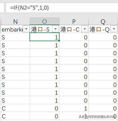Screen dimensions: 118x121
Task: Select column Q header
Action: (x=103, y=21)
